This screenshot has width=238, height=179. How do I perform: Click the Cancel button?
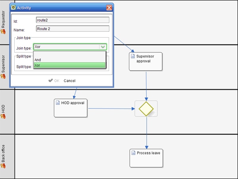[x=69, y=81]
